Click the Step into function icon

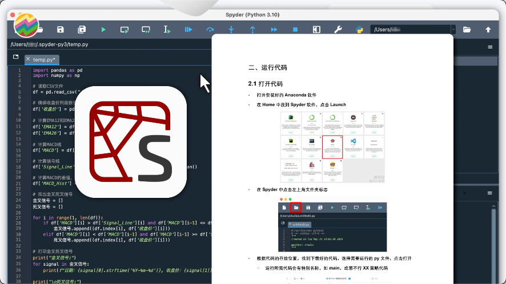pos(231,29)
